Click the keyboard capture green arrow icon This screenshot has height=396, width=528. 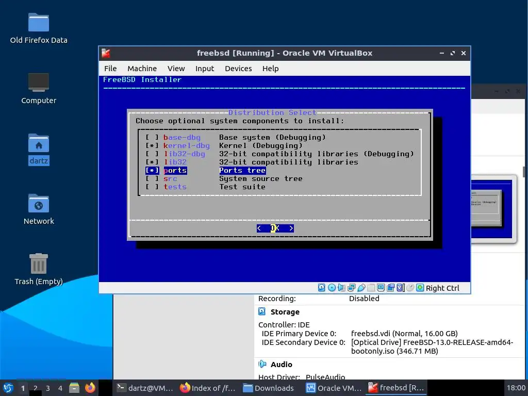tap(420, 288)
